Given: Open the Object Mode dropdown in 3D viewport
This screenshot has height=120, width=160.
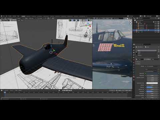Looking at the screenshot, I should click(5, 20).
